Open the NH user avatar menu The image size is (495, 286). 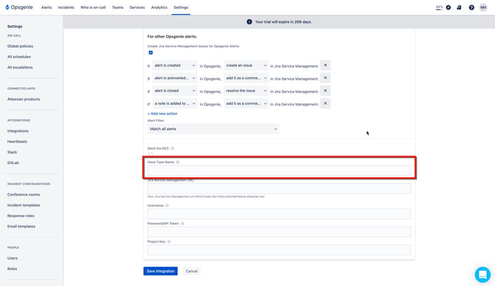(x=483, y=7)
